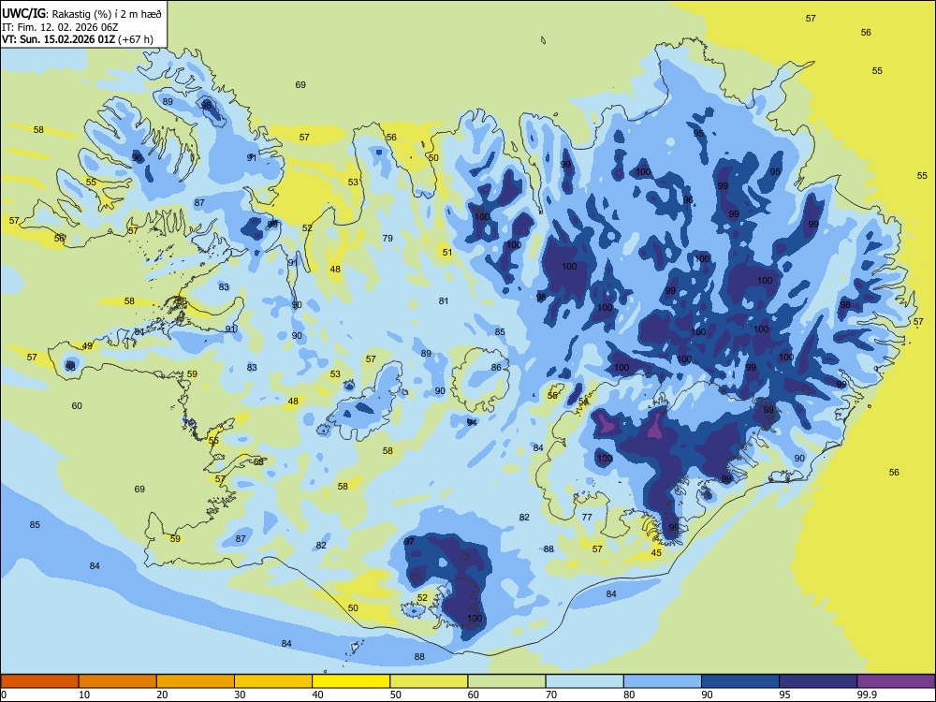
Task: Click the golden 30–40 legend swatch
Action: (273, 681)
